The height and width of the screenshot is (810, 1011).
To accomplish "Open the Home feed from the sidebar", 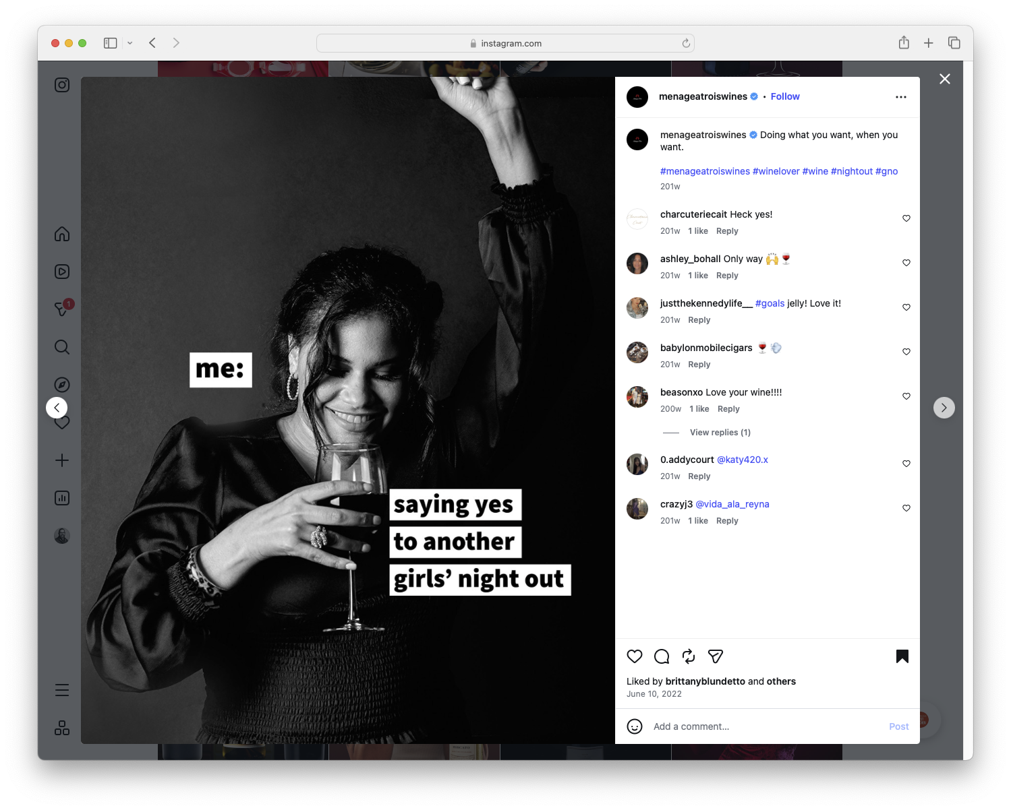I will point(61,234).
